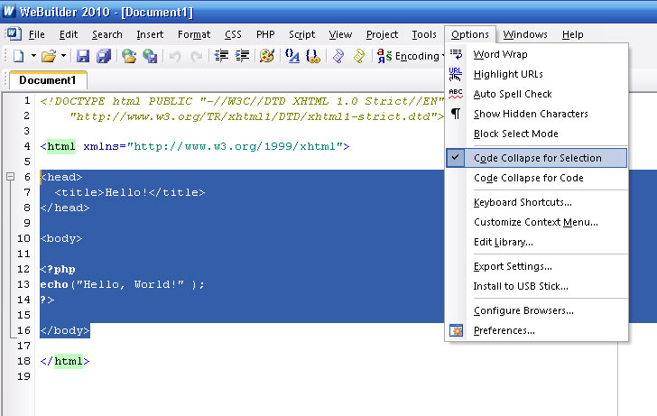The width and height of the screenshot is (657, 416).
Task: Click the Undo arrow icon
Action: 175,56
